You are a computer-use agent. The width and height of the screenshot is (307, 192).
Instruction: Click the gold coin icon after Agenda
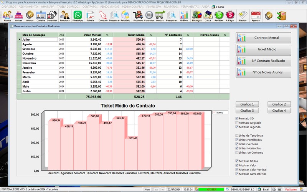(269, 16)
